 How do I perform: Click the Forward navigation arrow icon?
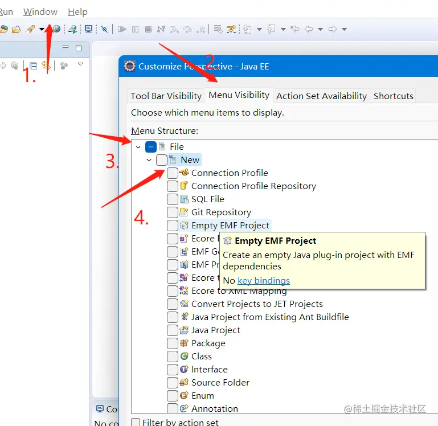tap(333, 29)
